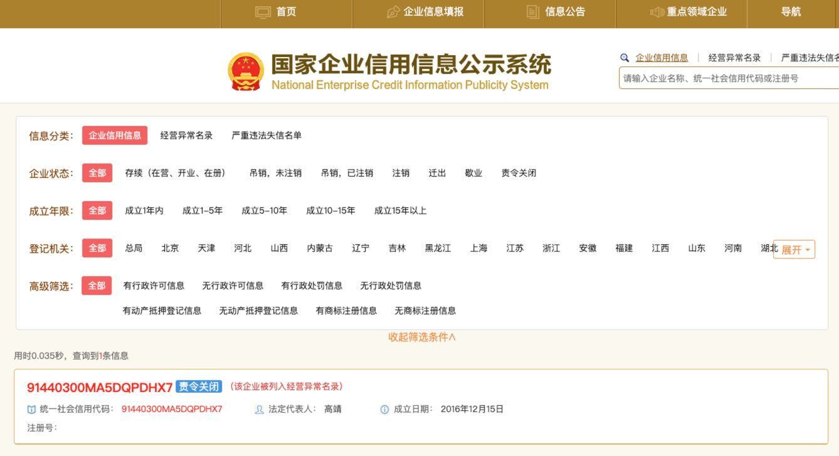Filter status by 注销
Image resolution: width=839 pixels, height=456 pixels.
point(401,173)
